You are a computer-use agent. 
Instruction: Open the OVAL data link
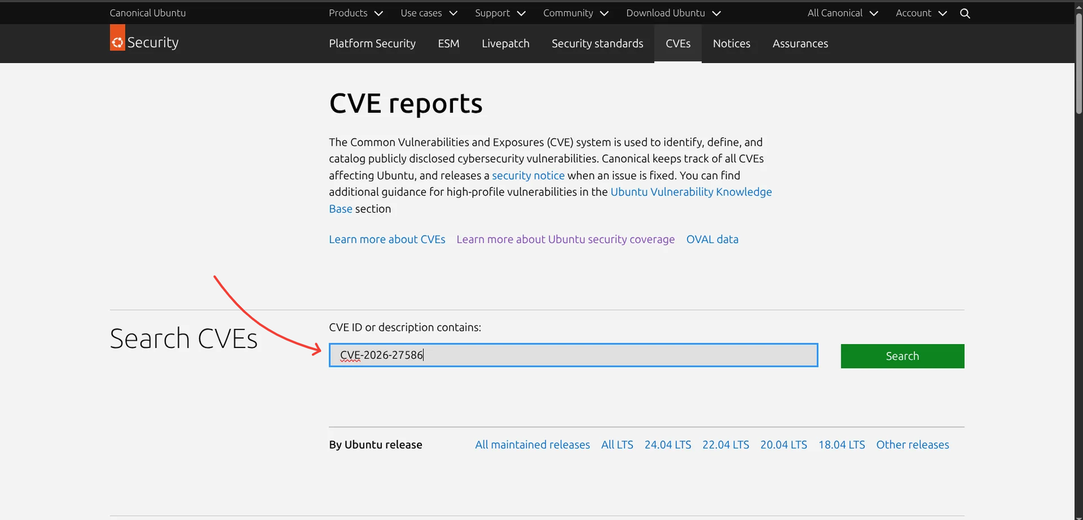pos(712,239)
